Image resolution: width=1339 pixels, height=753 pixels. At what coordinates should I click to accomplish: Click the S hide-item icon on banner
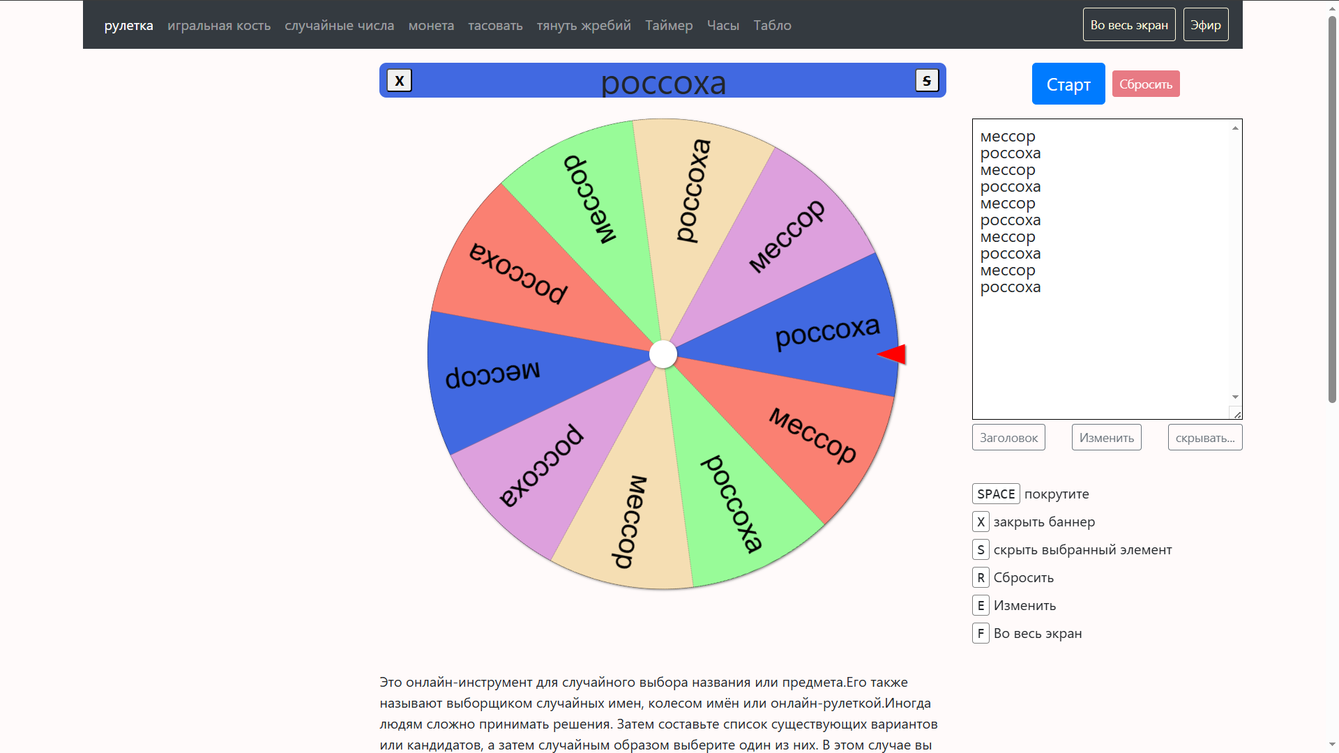coord(926,81)
